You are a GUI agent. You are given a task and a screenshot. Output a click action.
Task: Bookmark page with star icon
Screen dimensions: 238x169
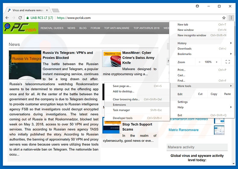click(224, 18)
